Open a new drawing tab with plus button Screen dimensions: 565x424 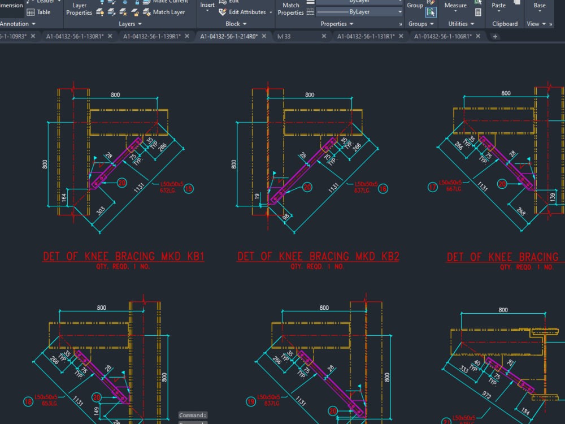(495, 36)
